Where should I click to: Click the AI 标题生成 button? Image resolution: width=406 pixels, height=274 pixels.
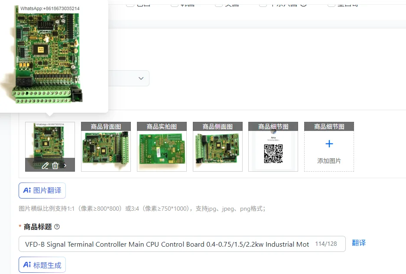coord(42,264)
